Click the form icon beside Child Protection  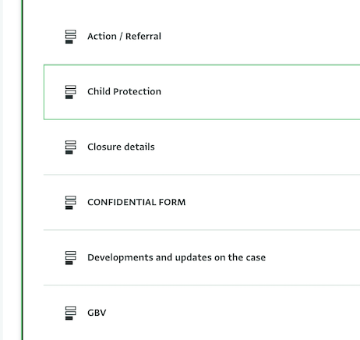[x=70, y=92]
